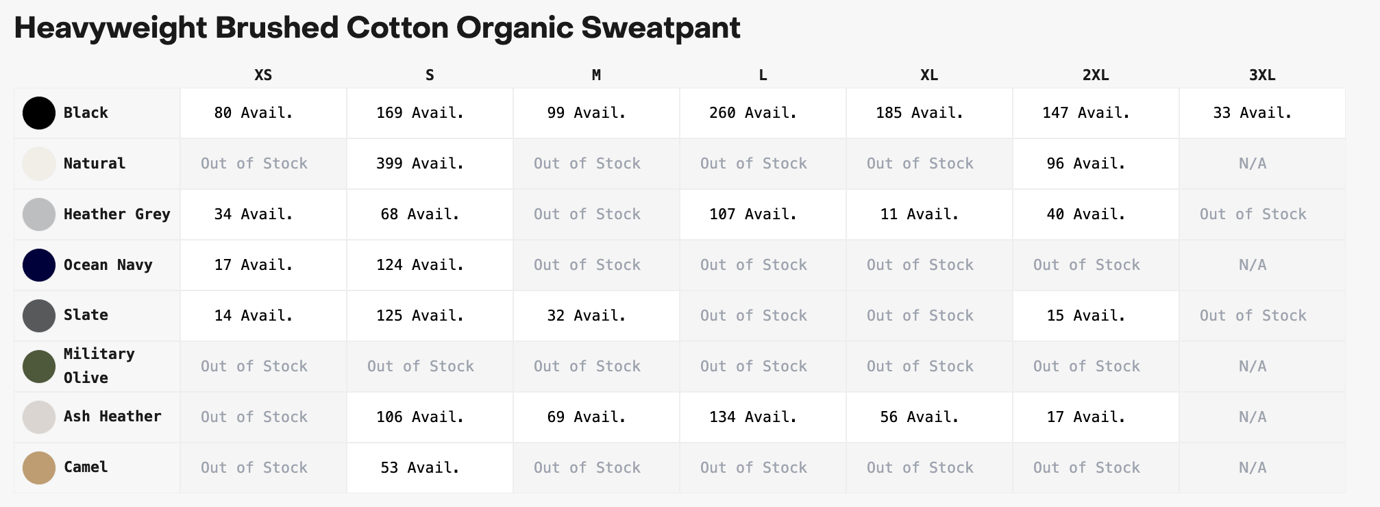Select Black 3XL cell, 33 available

point(1262,113)
